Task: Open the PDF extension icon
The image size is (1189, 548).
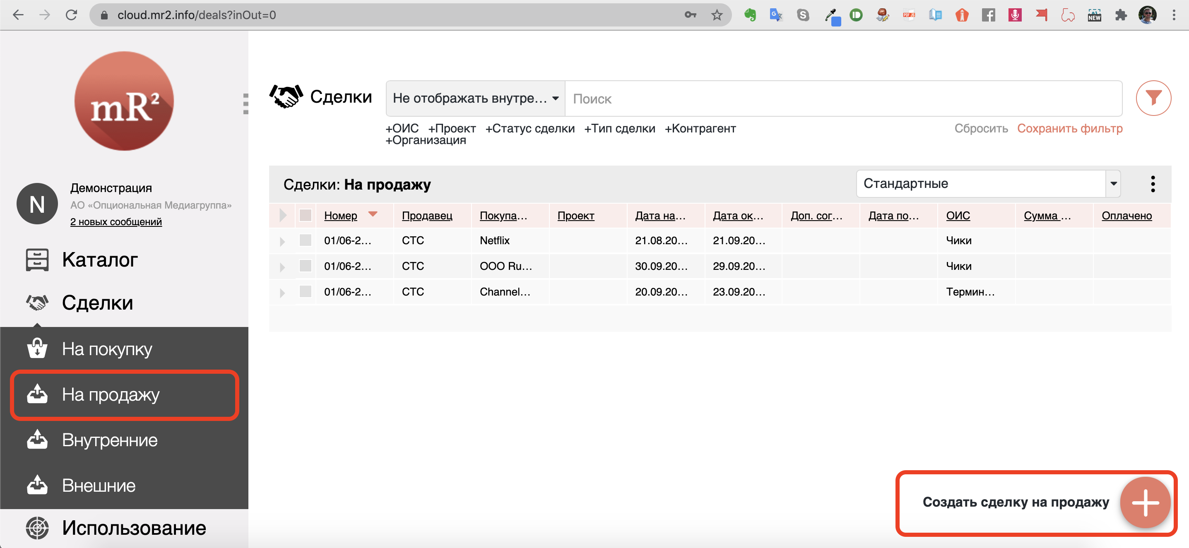Action: [x=909, y=15]
